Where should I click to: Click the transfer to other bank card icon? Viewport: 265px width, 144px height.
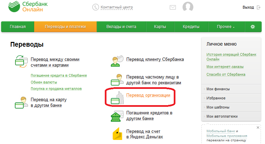click(x=21, y=102)
